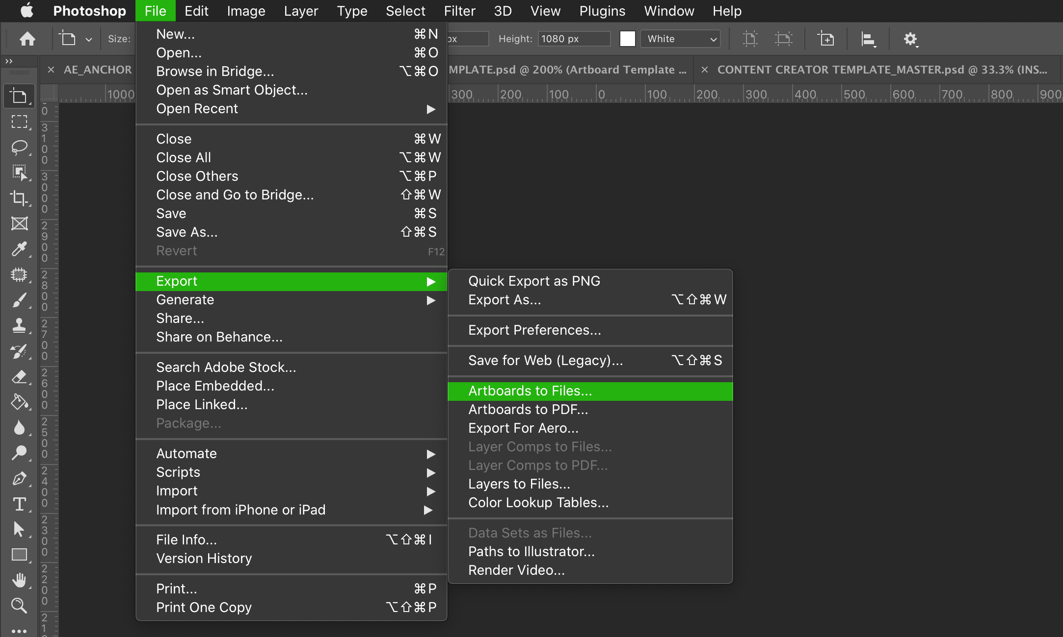Screen dimensions: 1063x637
Task: Select the History Brush tool
Action: (19, 351)
